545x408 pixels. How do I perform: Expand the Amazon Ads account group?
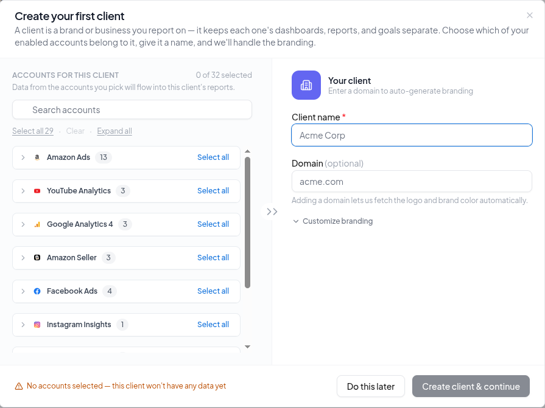coord(23,157)
